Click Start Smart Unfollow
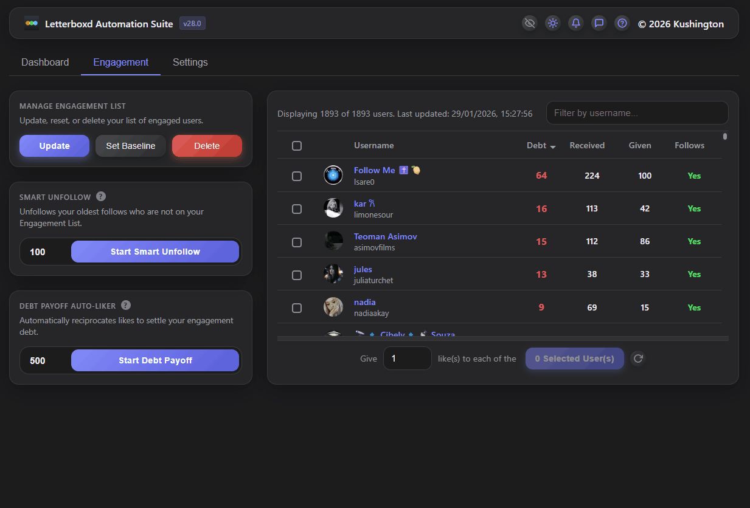The height and width of the screenshot is (508, 750). (155, 252)
